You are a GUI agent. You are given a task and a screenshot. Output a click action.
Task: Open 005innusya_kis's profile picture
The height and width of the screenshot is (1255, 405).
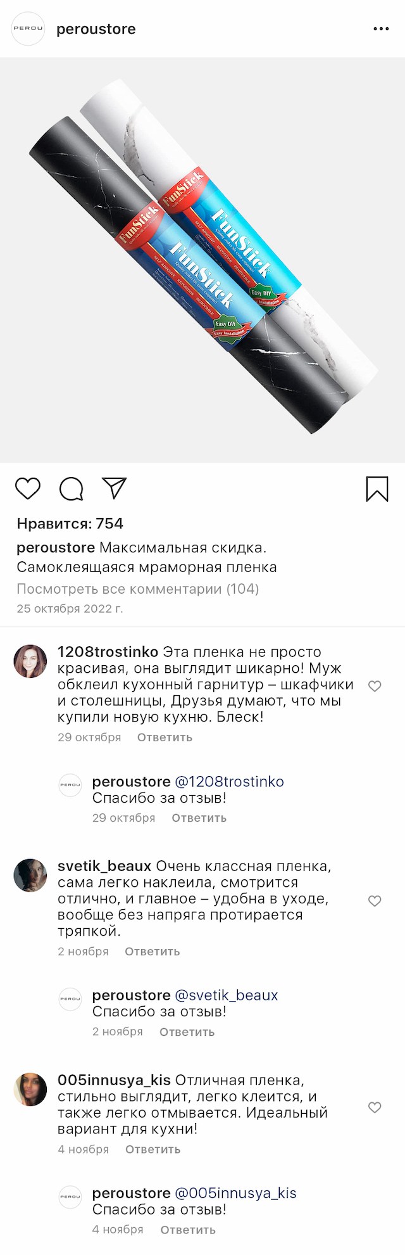[30, 1089]
